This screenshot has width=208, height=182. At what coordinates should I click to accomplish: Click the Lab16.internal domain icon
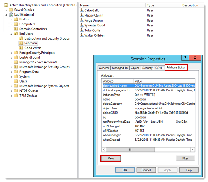(11, 14)
